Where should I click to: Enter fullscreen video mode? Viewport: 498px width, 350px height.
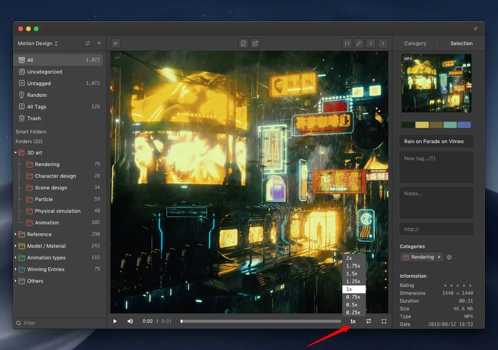click(x=384, y=321)
